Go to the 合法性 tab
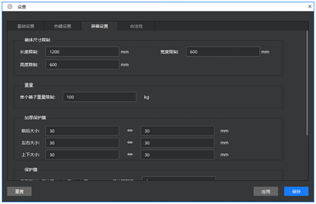 [136, 26]
